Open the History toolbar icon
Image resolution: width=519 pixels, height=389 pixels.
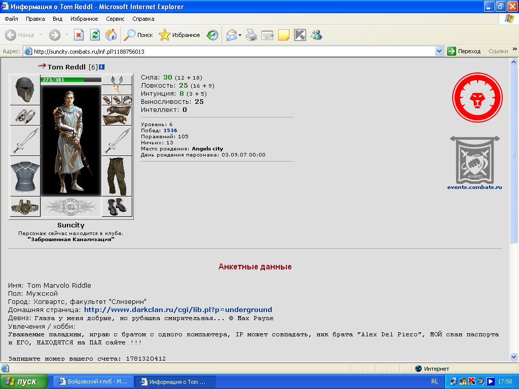point(212,35)
